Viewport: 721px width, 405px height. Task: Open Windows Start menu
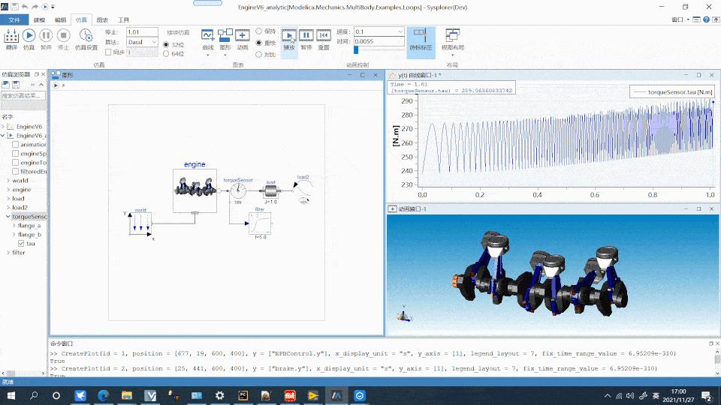(x=11, y=395)
